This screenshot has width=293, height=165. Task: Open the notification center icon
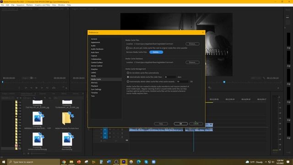point(288,162)
